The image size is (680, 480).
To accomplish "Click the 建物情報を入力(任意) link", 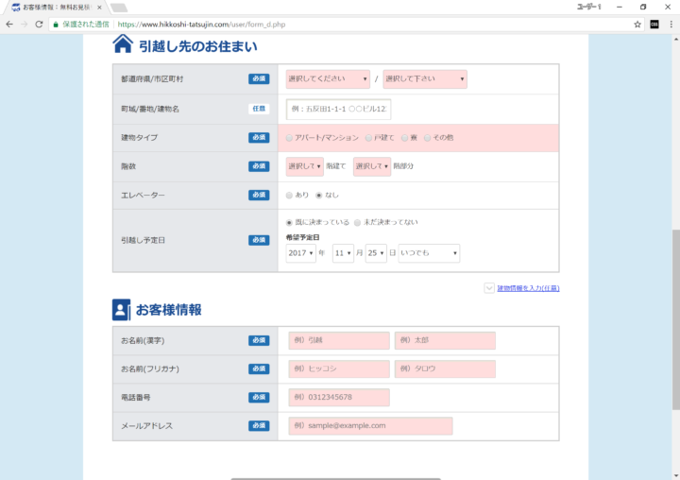I will point(528,288).
